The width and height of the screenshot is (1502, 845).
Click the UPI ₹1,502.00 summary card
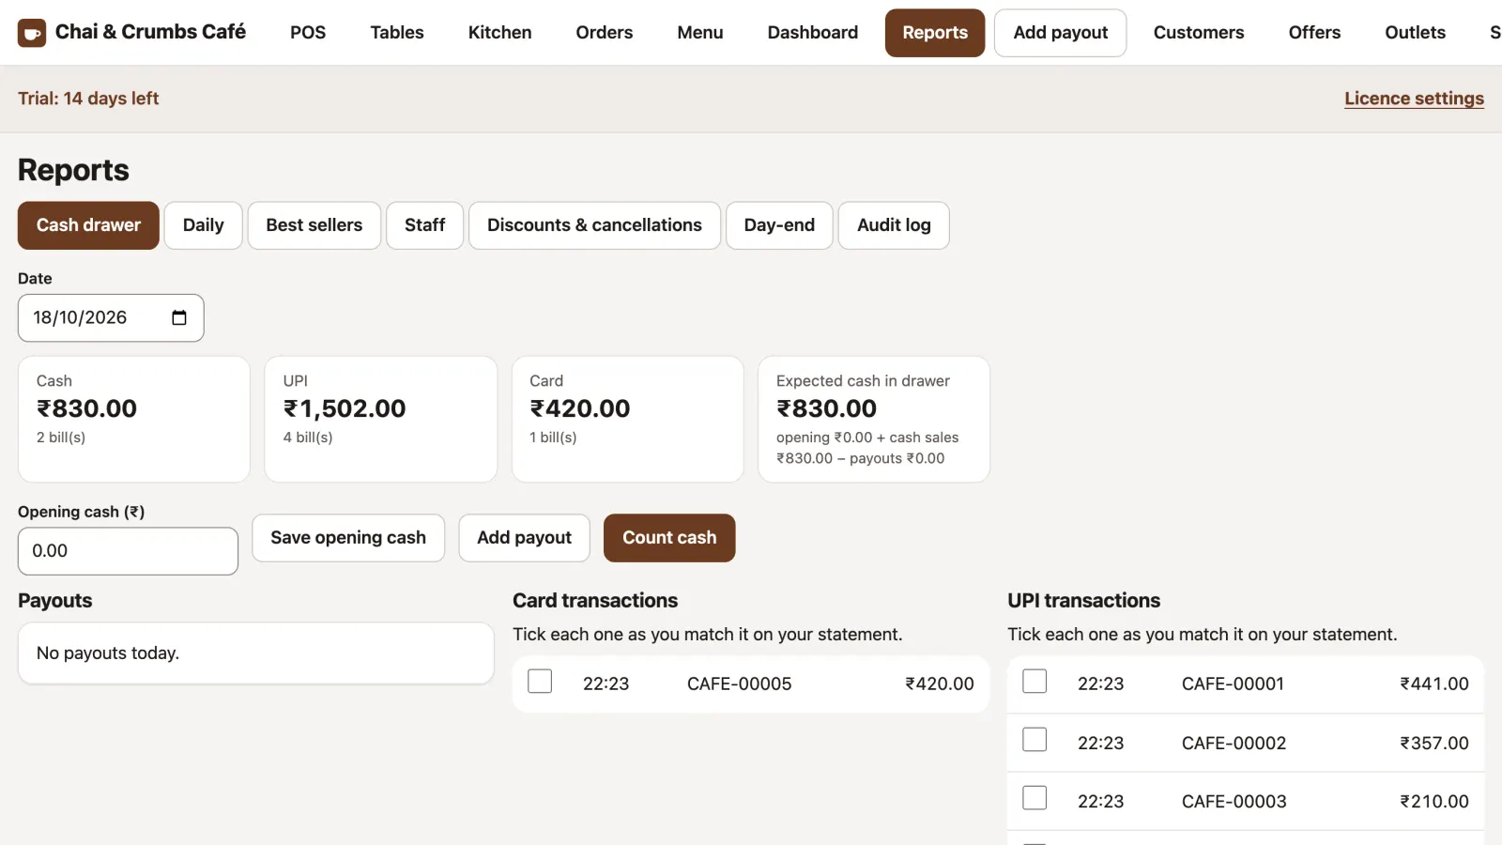(381, 419)
